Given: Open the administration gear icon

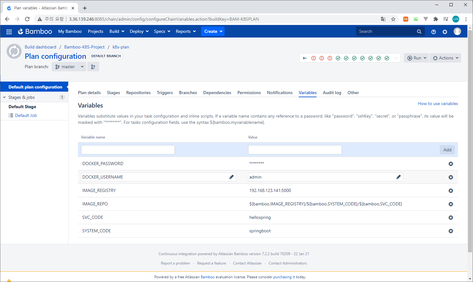Looking at the screenshot, I should (445, 32).
